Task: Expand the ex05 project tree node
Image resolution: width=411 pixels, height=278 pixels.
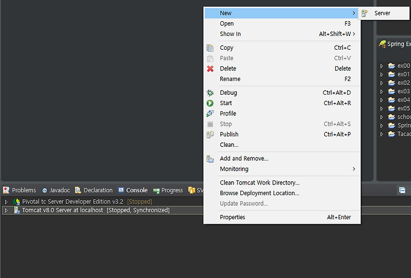Action: point(382,108)
